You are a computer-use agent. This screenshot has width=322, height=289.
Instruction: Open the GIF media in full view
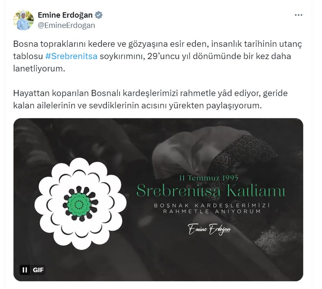[158, 200]
